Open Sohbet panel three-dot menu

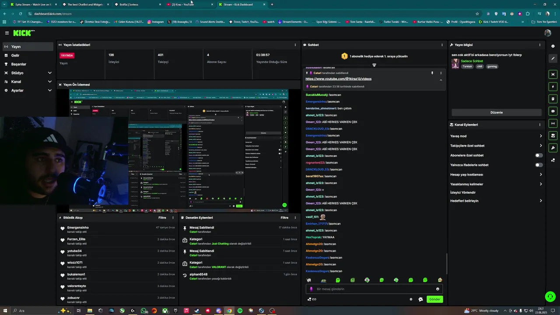tap(442, 45)
